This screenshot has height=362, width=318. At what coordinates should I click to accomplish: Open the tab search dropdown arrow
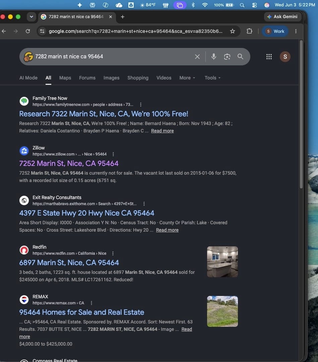pos(31,17)
